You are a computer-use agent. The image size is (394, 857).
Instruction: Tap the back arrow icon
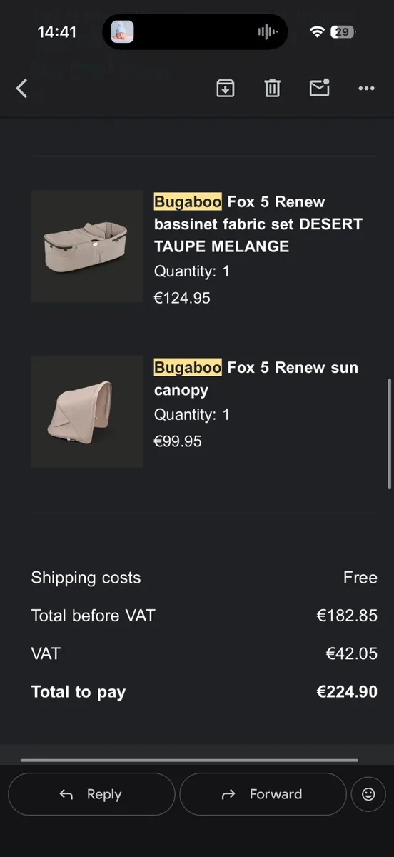click(21, 89)
